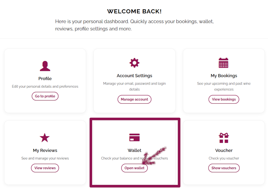Click the Account Settings heading text
The image size is (268, 188).
[134, 76]
